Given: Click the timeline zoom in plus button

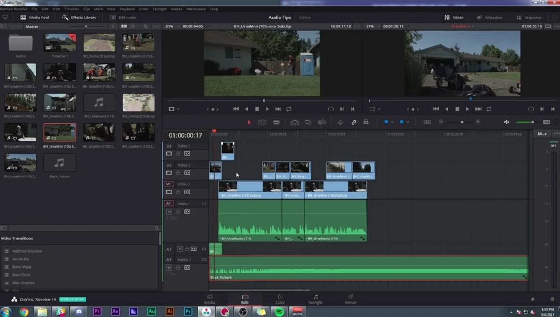Looking at the screenshot, I should point(478,122).
